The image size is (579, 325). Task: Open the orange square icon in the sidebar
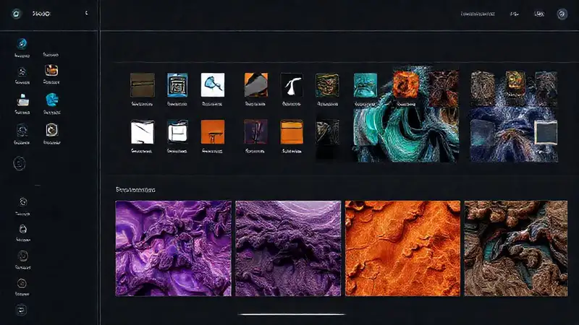(x=51, y=70)
